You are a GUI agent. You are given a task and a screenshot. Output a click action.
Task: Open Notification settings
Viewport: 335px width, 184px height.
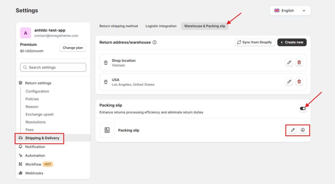point(35,147)
